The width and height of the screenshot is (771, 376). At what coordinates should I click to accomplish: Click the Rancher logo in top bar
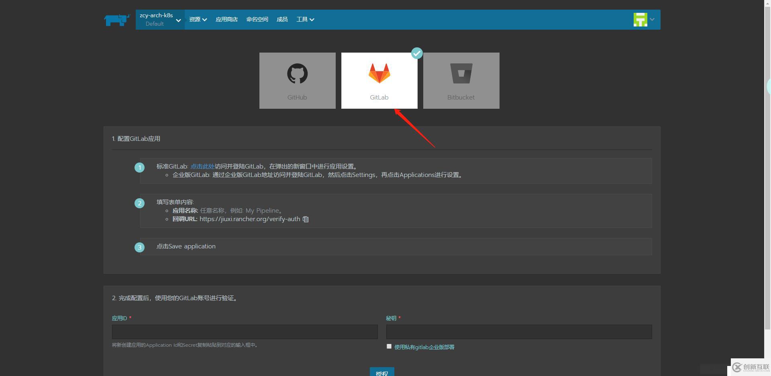(117, 19)
